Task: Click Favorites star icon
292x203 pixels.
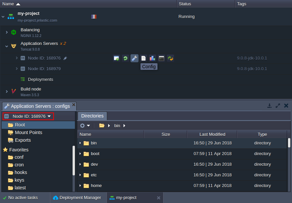Action: 5,150
